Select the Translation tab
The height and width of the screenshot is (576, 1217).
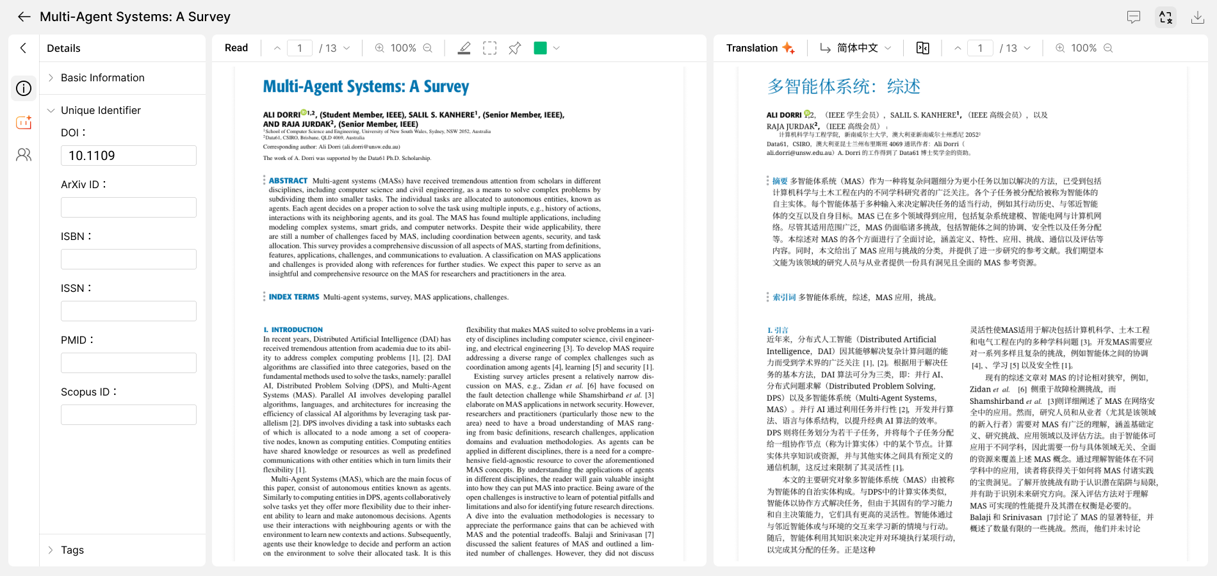pyautogui.click(x=760, y=48)
